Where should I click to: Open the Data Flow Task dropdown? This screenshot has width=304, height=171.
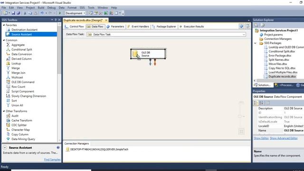(x=166, y=34)
